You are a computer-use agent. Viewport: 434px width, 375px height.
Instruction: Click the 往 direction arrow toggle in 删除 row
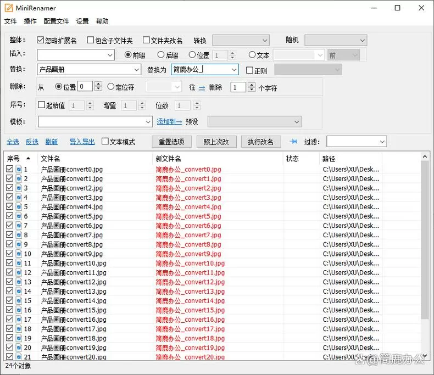coord(202,88)
